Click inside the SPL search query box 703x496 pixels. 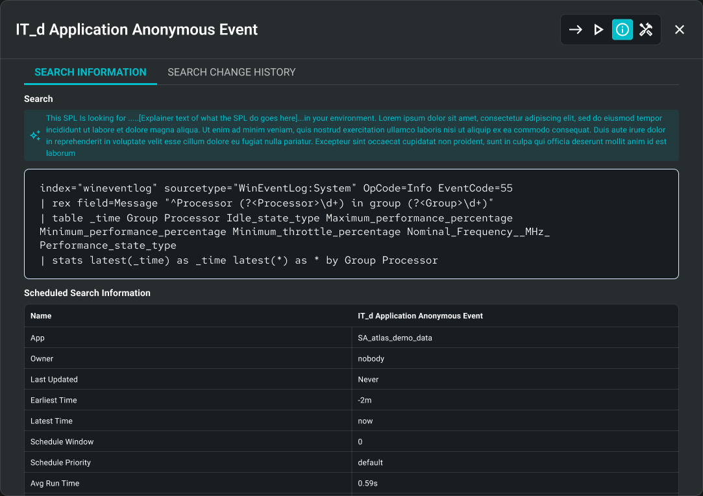coord(351,224)
